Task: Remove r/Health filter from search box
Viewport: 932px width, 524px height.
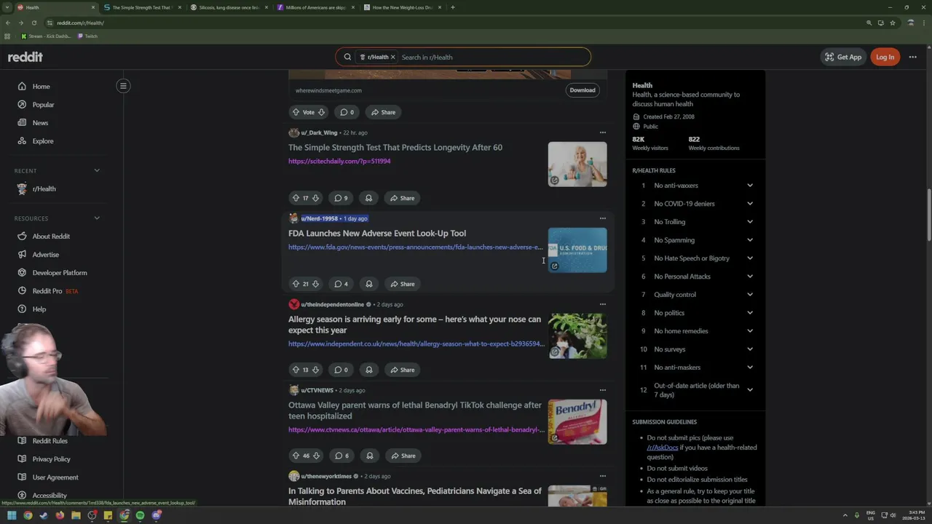Action: click(x=392, y=57)
